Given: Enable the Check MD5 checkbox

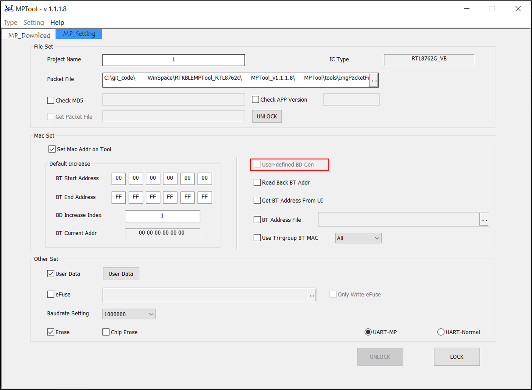Looking at the screenshot, I should tap(51, 100).
